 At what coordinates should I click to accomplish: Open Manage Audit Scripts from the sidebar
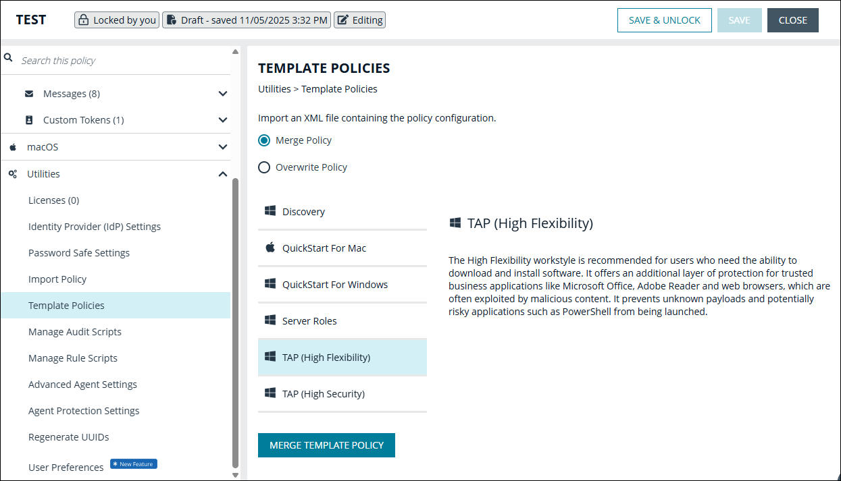(x=75, y=331)
